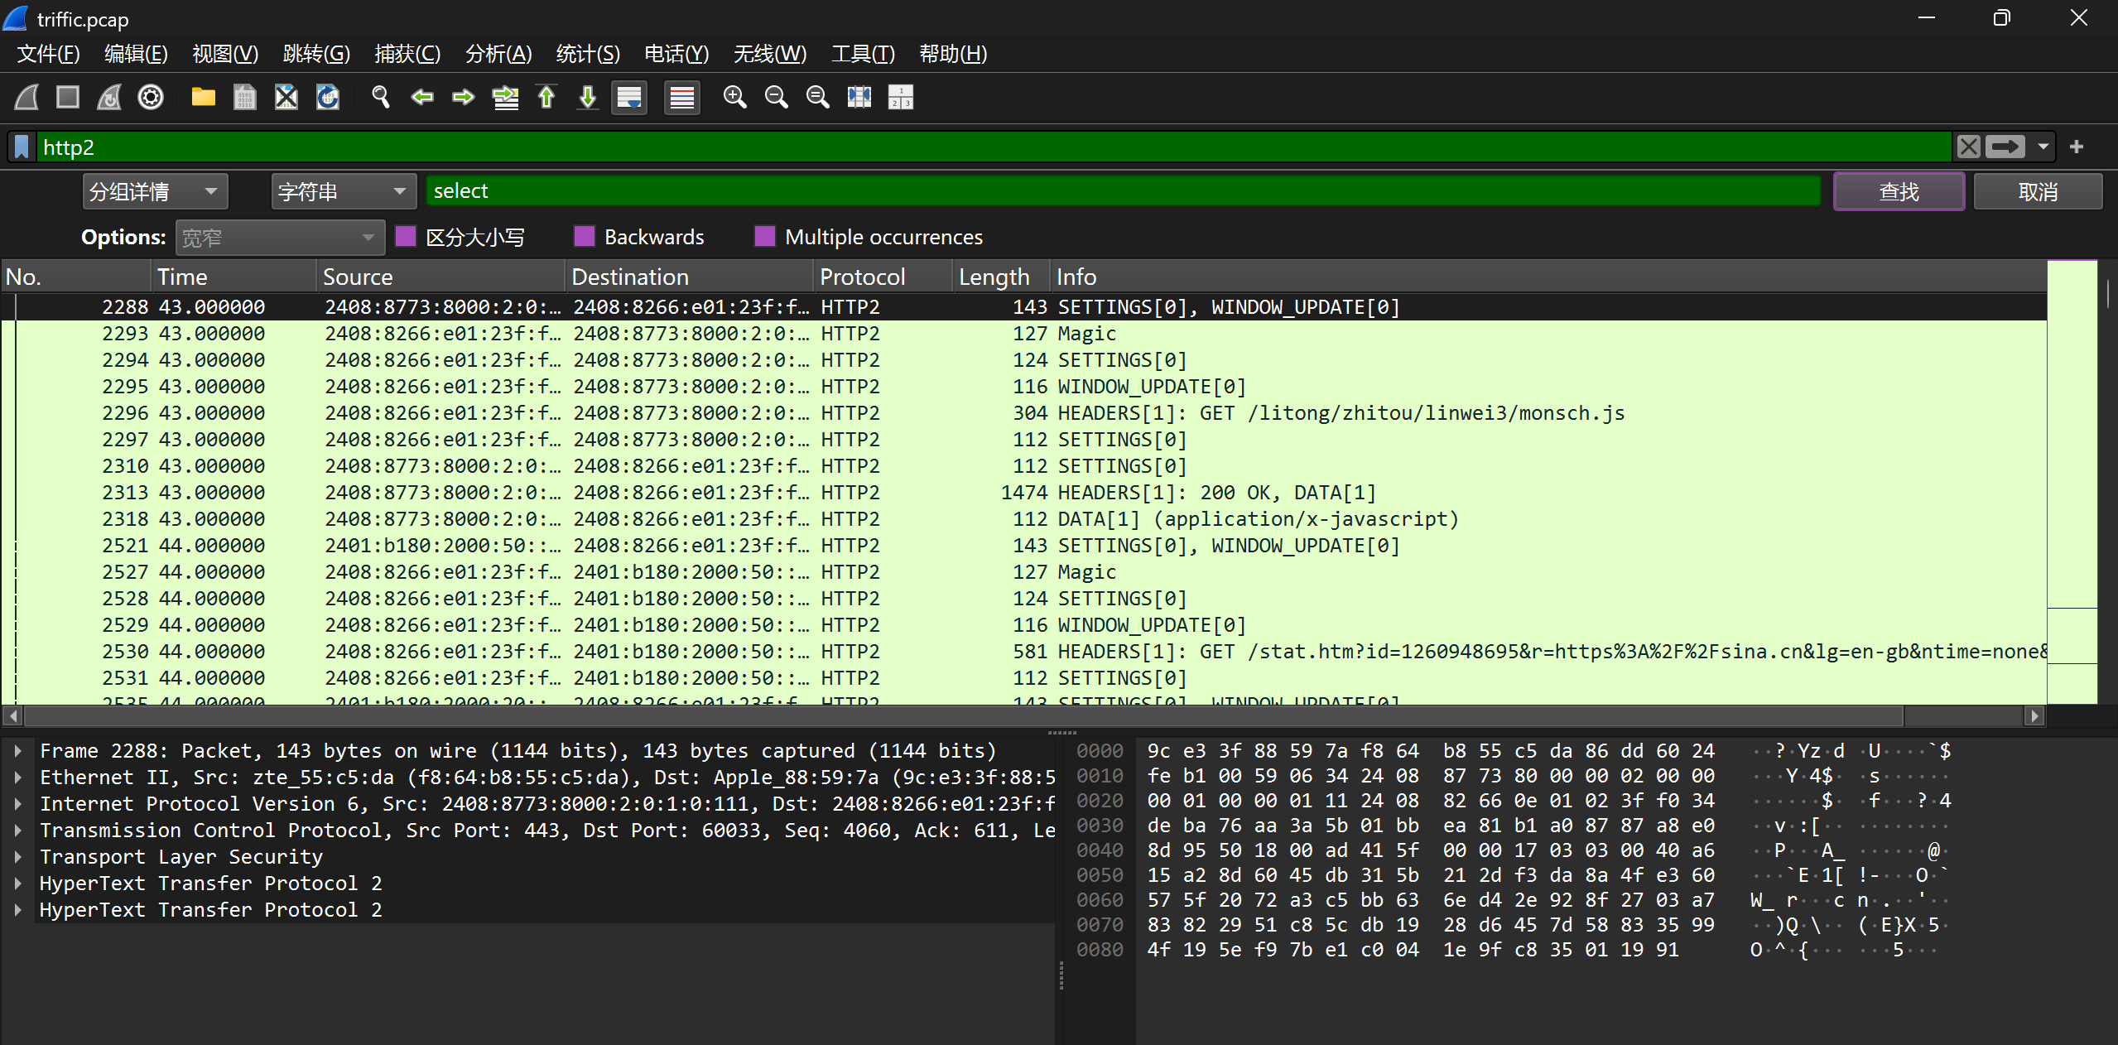
Task: Expand the Ethernet II tree node
Action: (x=17, y=778)
